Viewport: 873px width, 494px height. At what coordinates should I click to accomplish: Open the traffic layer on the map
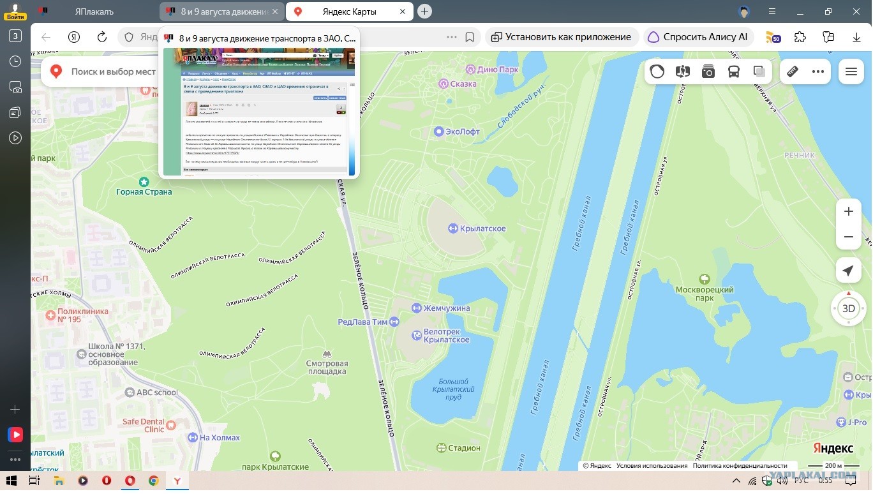[x=657, y=71]
